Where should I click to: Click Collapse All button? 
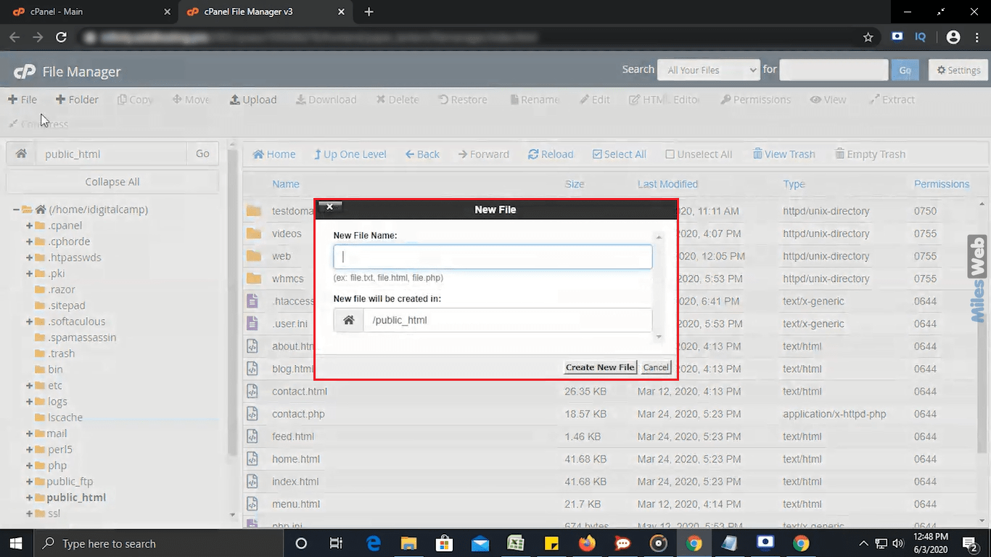click(112, 181)
